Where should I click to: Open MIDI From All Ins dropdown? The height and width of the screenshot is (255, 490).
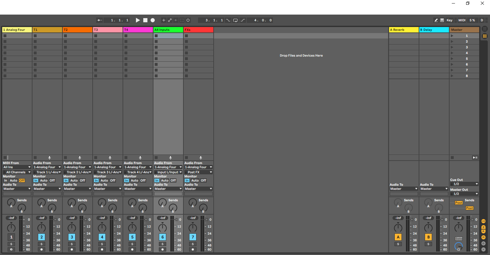(17, 167)
